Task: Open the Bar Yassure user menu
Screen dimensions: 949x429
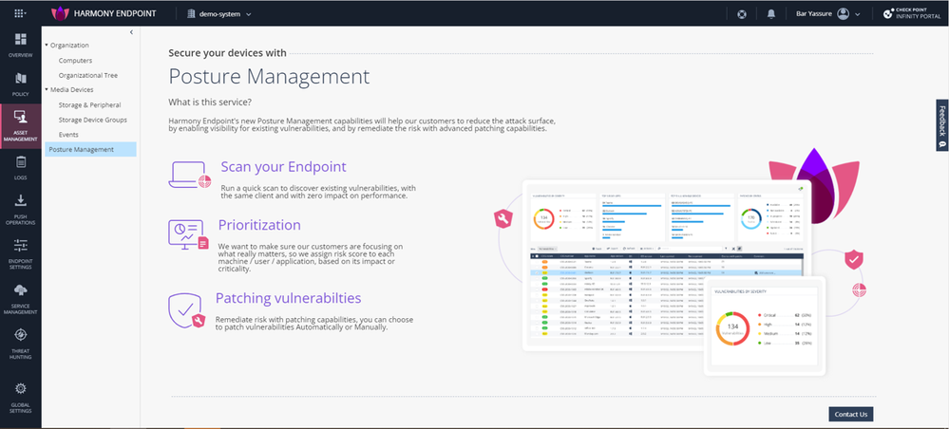Action: click(x=827, y=14)
